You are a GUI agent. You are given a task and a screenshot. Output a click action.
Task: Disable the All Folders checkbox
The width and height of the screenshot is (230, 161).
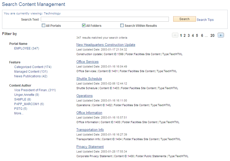click(x=84, y=25)
